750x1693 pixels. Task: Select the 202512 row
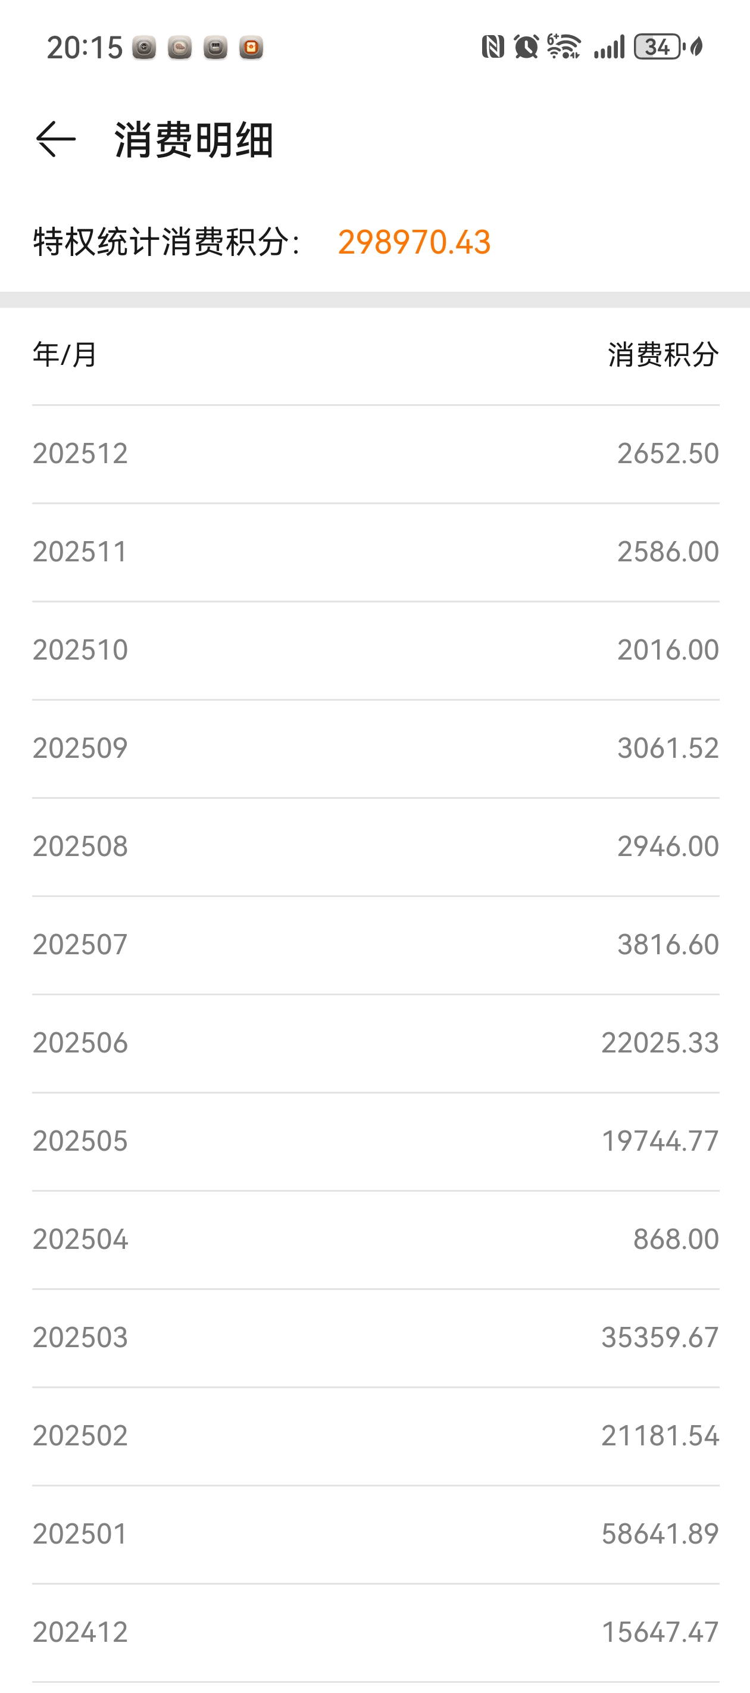click(376, 454)
